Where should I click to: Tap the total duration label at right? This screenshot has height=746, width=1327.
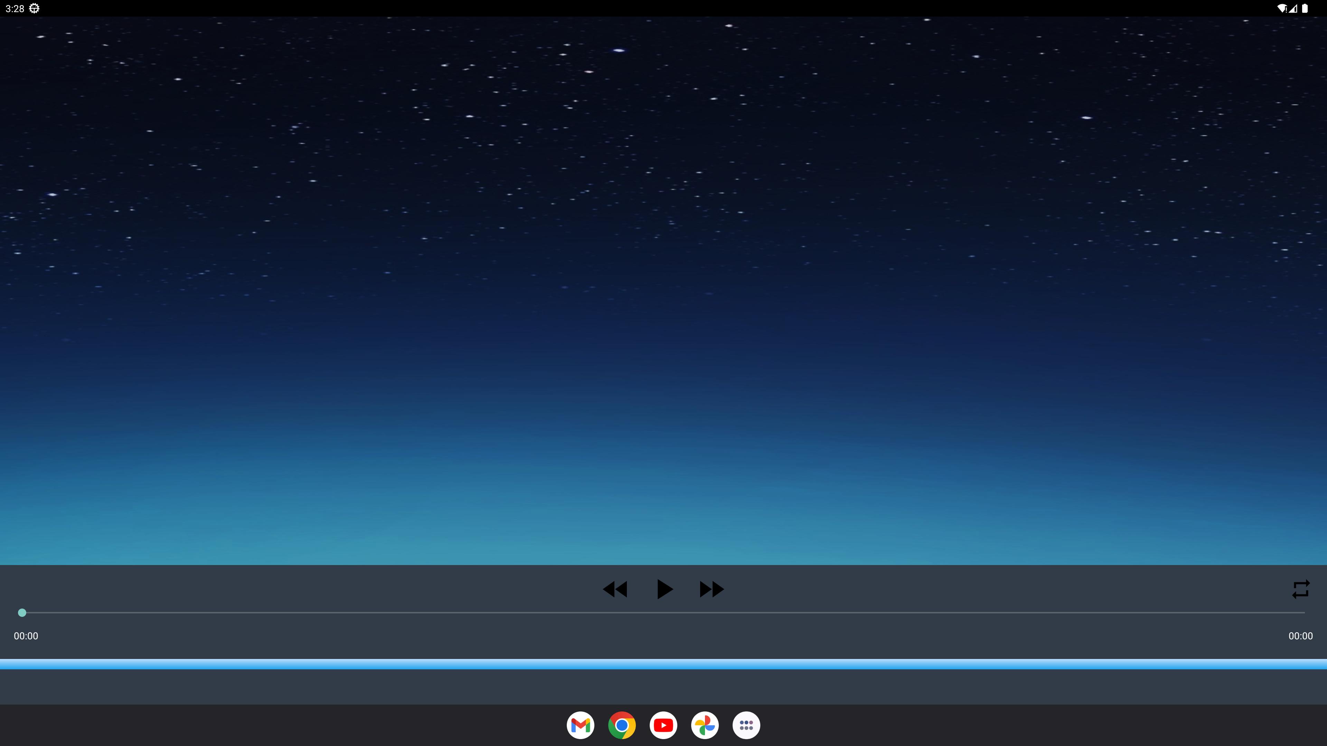pyautogui.click(x=1300, y=636)
